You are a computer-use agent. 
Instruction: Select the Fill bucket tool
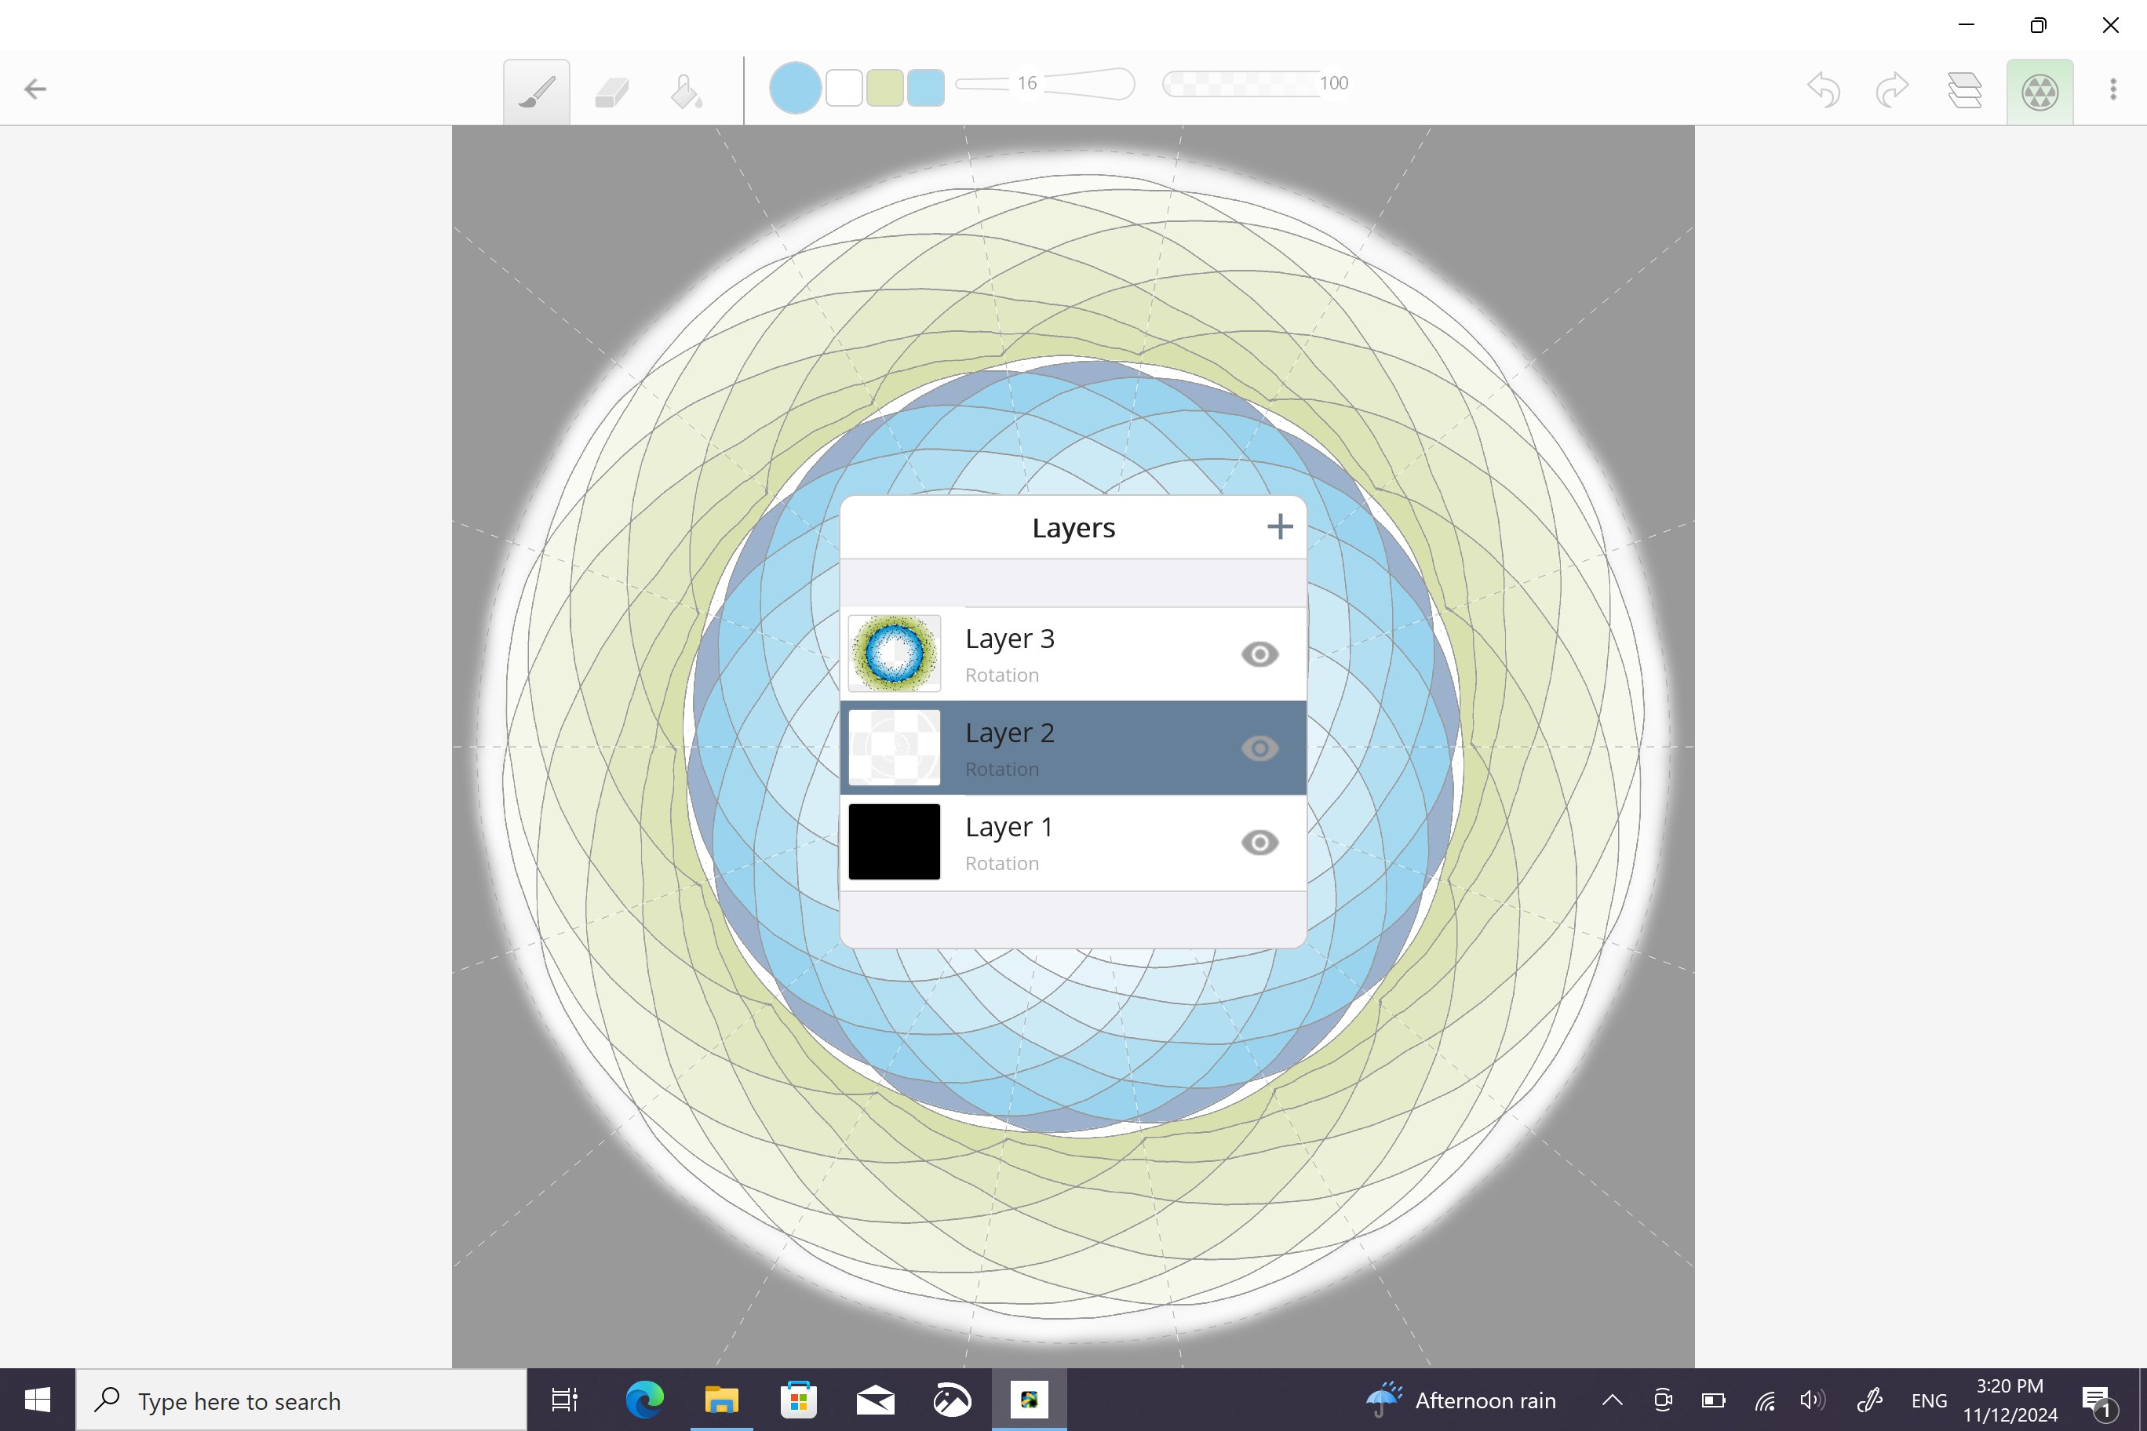tap(686, 91)
